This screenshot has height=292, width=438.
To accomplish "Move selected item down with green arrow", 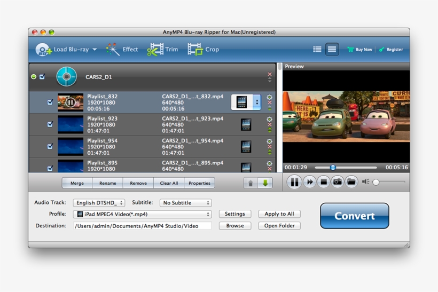I will (265, 183).
